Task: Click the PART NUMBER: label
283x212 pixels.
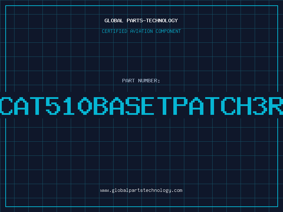Action: [x=141, y=81]
